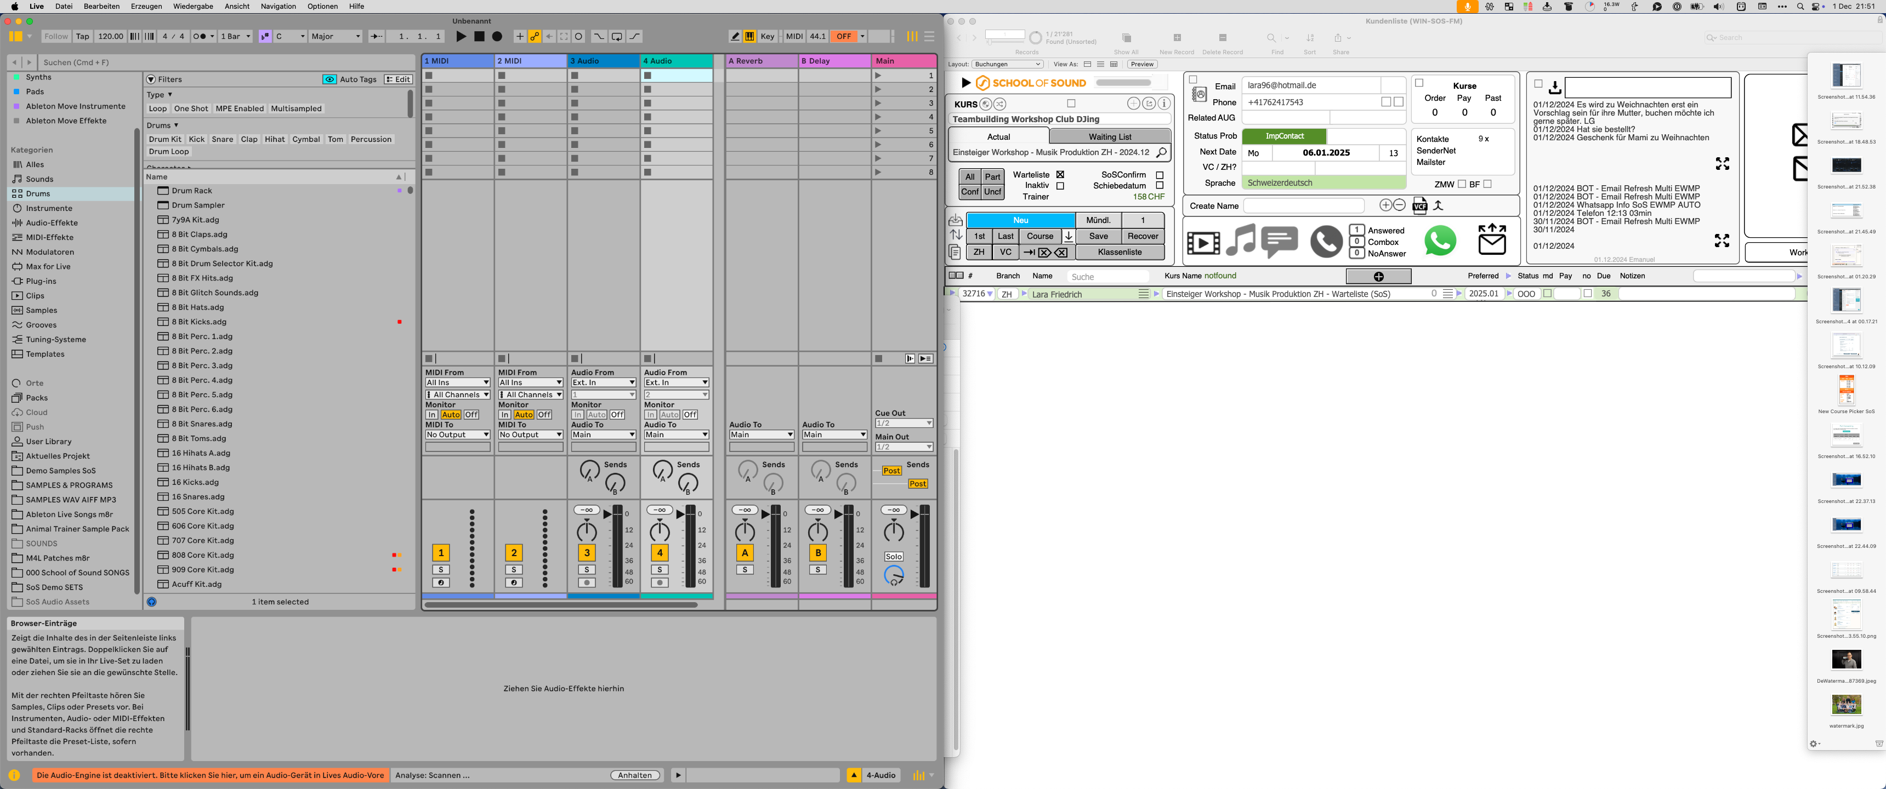This screenshot has width=1886, height=789.
Task: Click the Anhalten button in status bar
Action: tap(635, 775)
